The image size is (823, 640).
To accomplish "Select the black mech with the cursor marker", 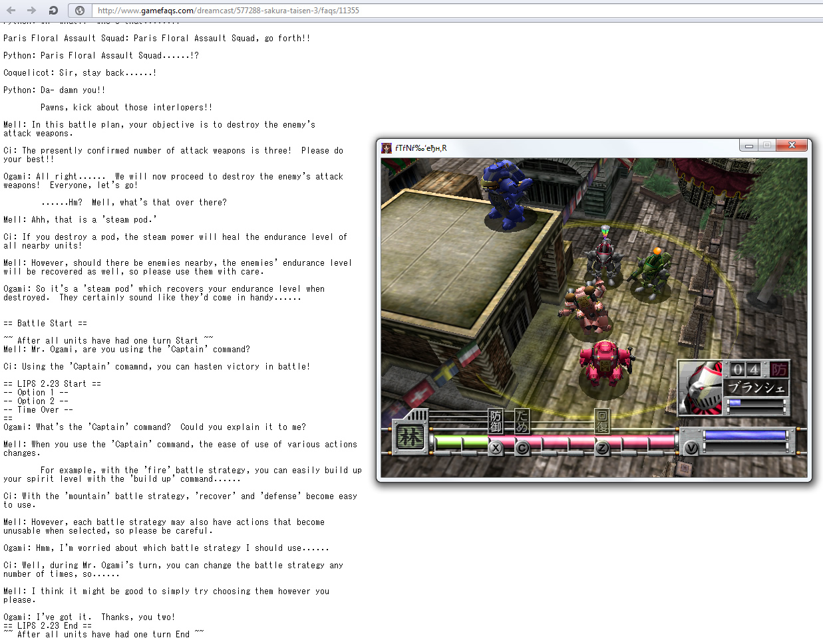I will point(603,261).
